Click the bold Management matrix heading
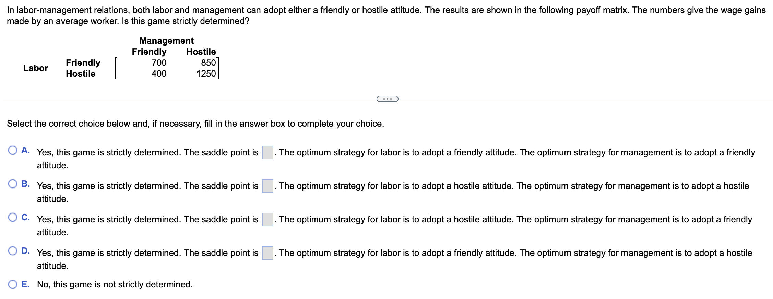Screen dimensions: 773x299 tap(167, 41)
